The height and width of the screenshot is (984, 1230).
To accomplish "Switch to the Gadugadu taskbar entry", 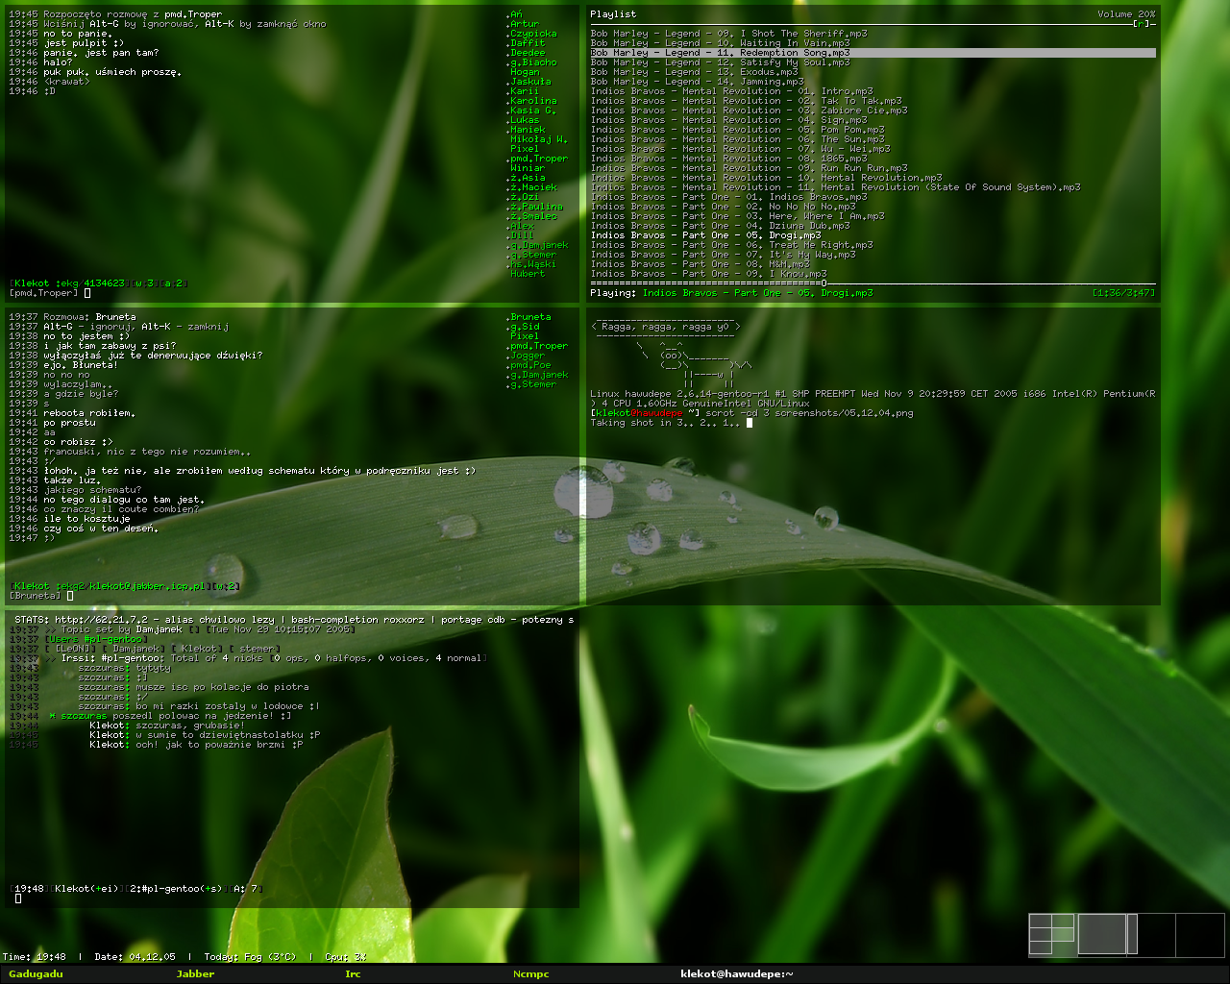I will tap(36, 973).
